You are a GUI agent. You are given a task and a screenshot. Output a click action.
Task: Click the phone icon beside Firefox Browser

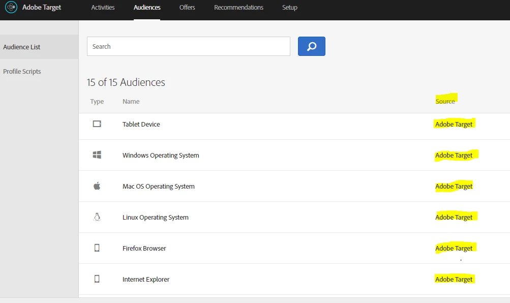[x=97, y=248]
